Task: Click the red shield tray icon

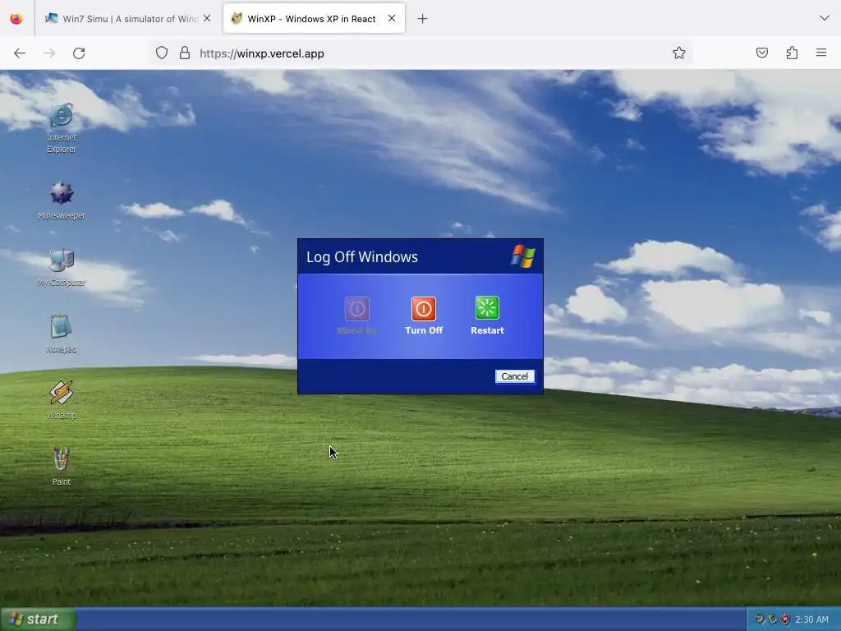Action: point(785,619)
